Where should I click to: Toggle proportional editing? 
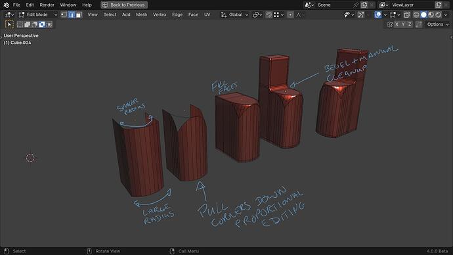tap(290, 14)
